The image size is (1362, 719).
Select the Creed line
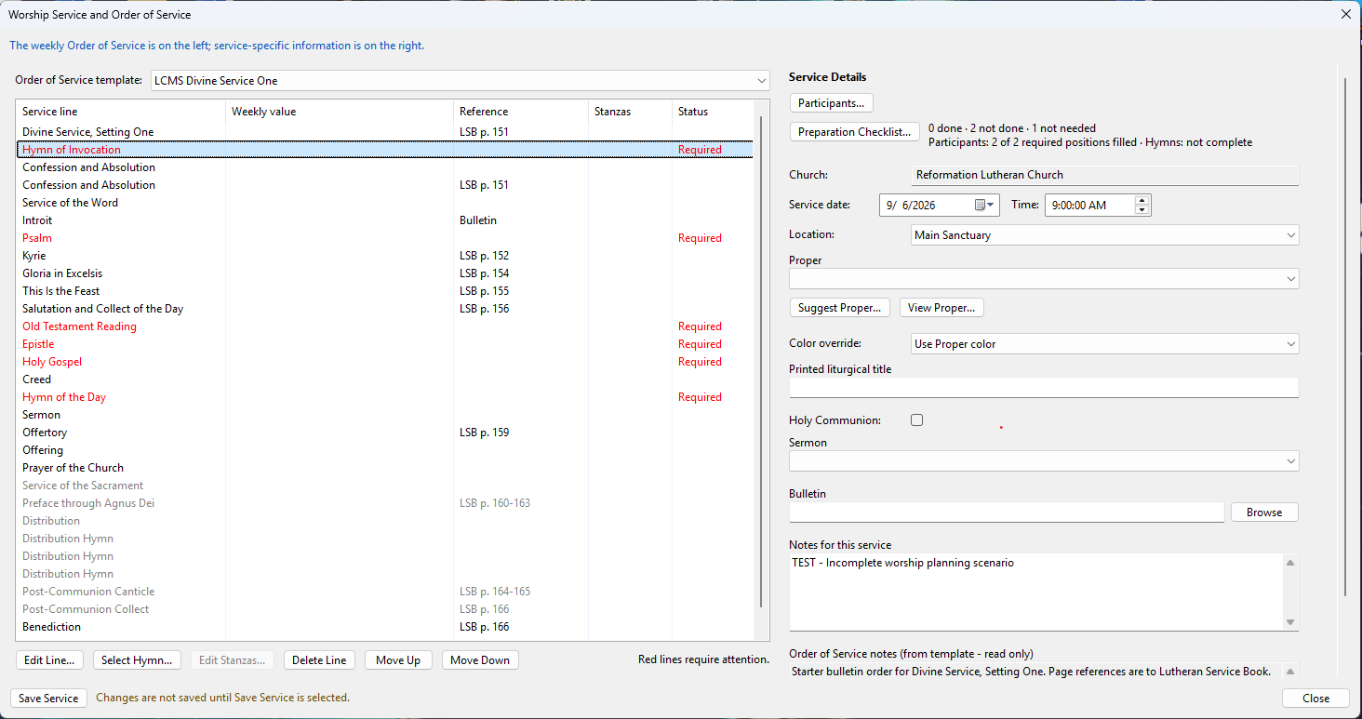click(x=385, y=379)
